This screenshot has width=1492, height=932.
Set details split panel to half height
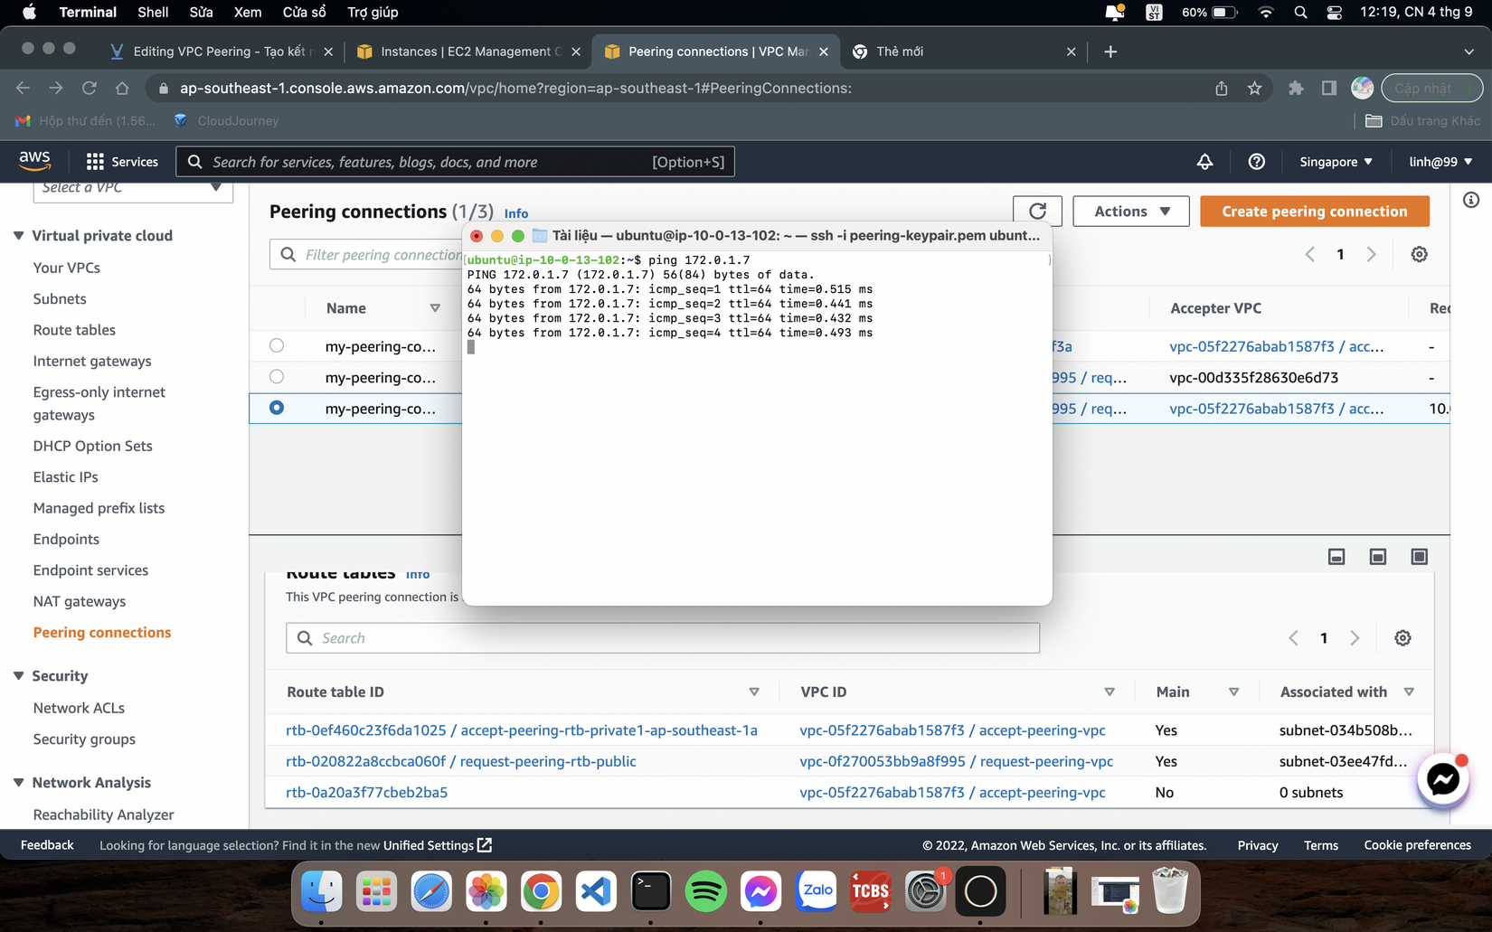[x=1378, y=557]
